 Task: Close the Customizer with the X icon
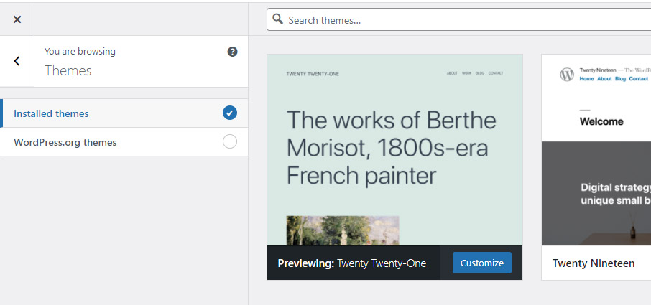(x=17, y=19)
